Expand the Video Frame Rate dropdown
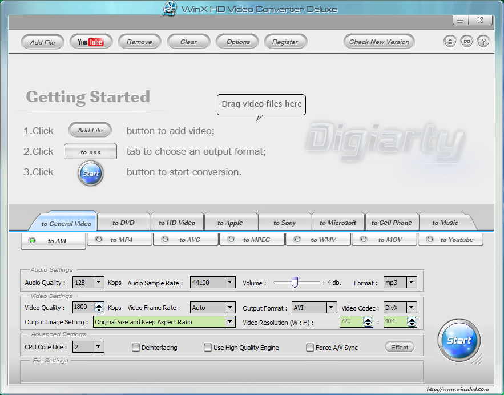Viewport: 504px width, 395px height. click(229, 307)
